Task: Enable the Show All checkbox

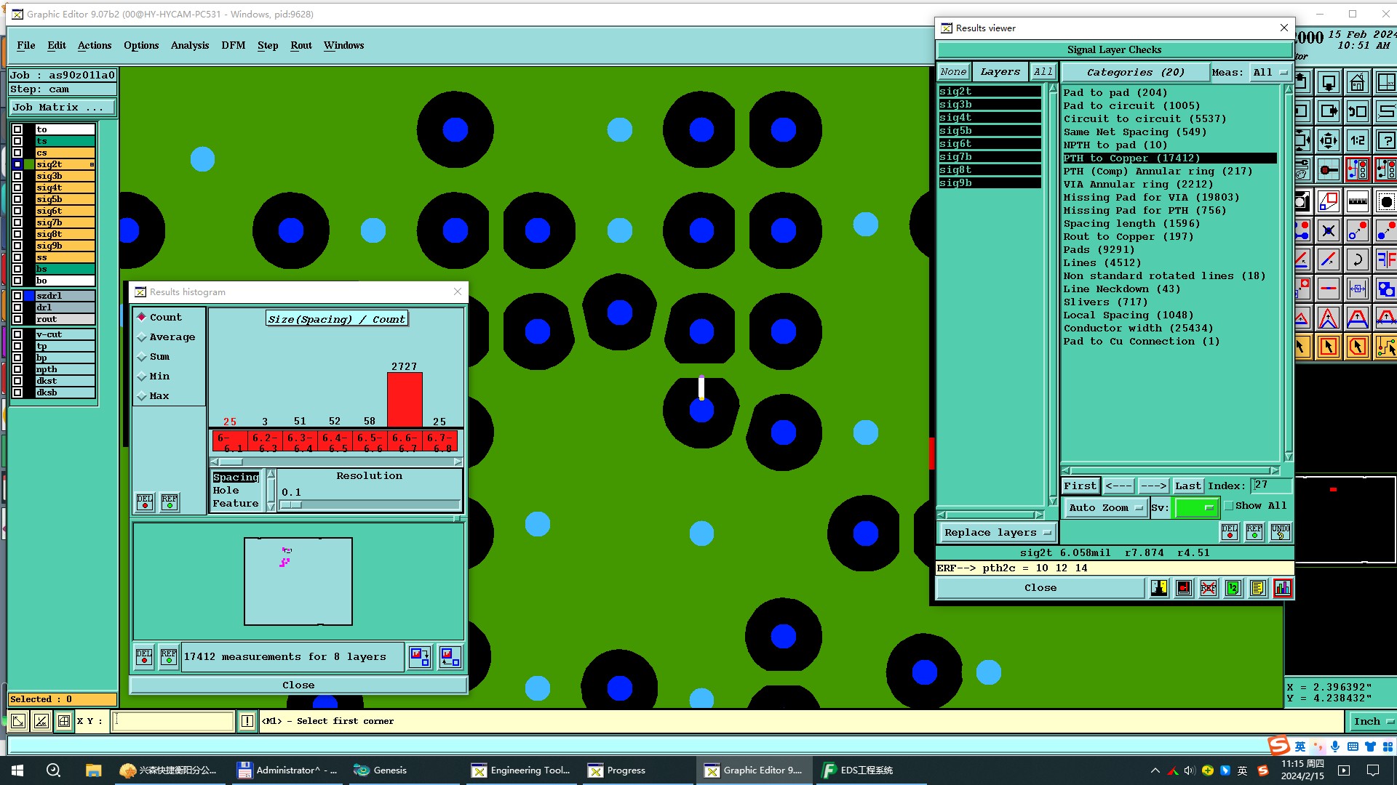Action: [1229, 506]
